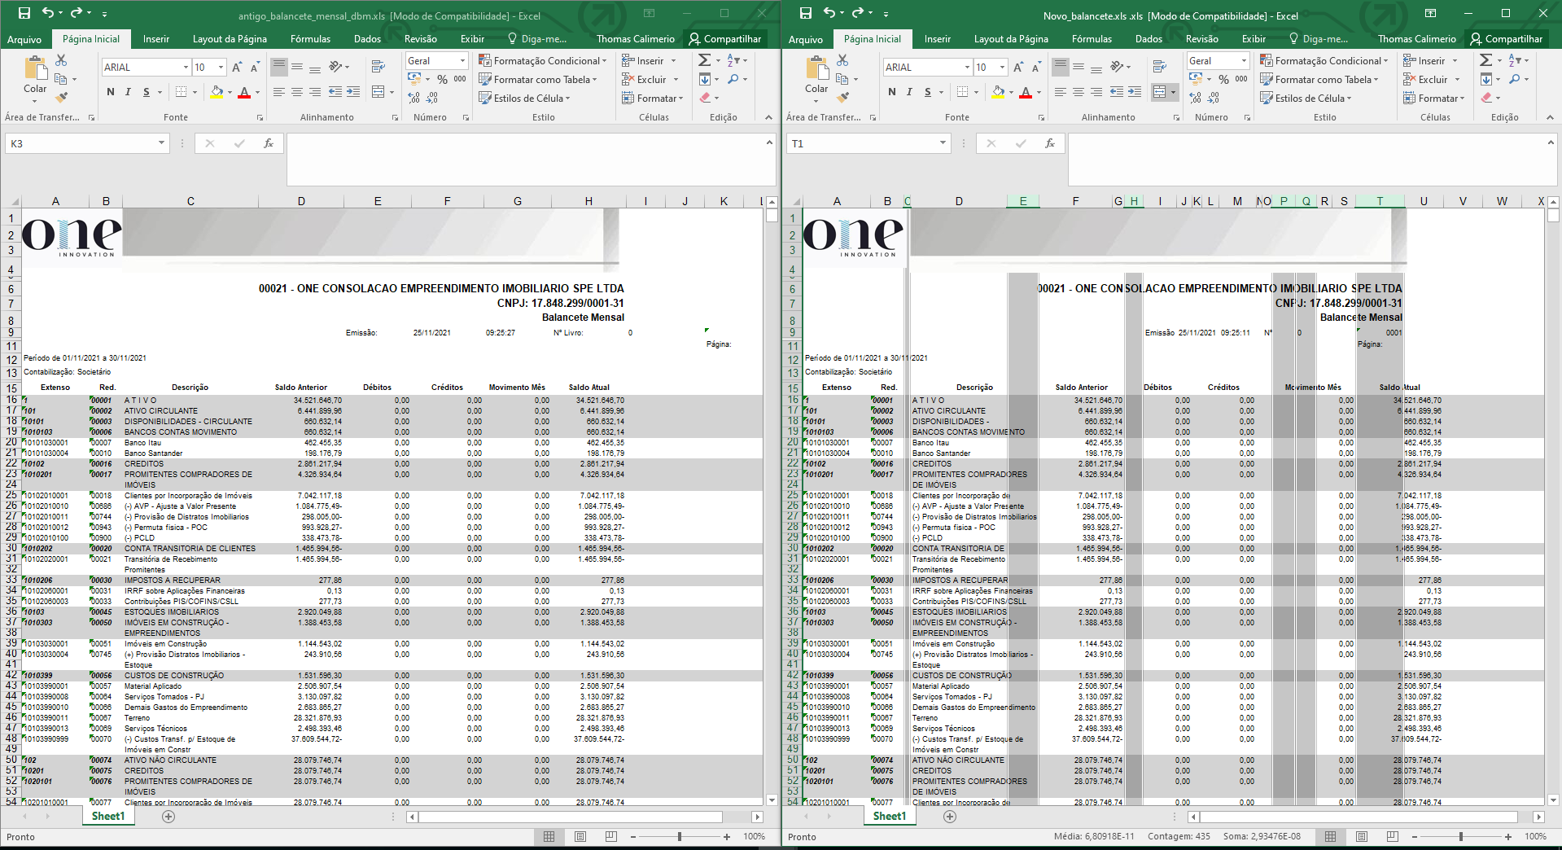Click Colar paste icon in left window
This screenshot has width=1562, height=850.
click(x=35, y=70)
